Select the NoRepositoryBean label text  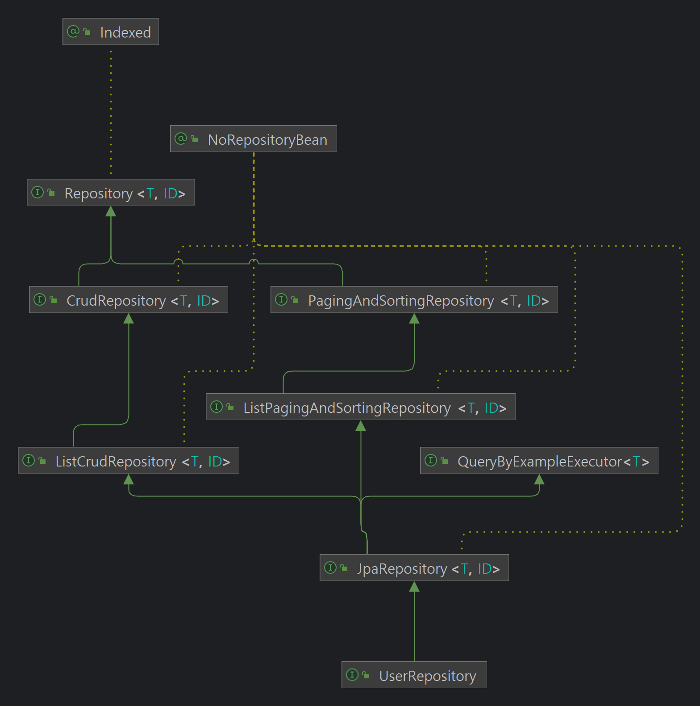268,139
